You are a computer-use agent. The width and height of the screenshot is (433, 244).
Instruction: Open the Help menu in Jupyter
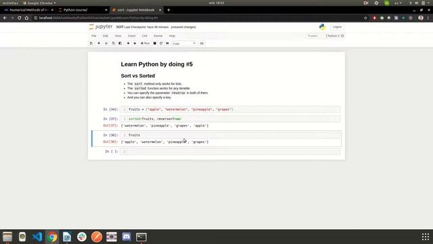pos(172,36)
